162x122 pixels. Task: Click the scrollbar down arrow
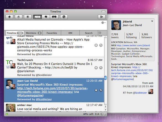coord(106,110)
